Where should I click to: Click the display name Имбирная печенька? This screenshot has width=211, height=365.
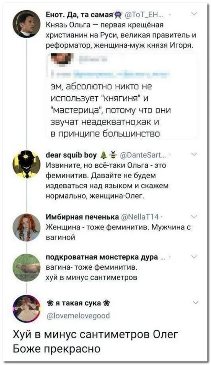click(83, 216)
